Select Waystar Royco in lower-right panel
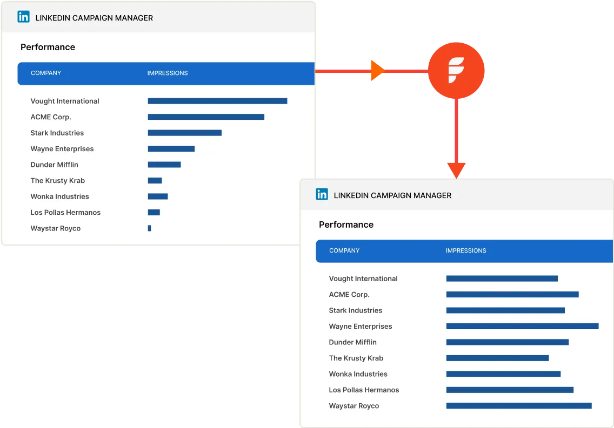 tap(354, 406)
